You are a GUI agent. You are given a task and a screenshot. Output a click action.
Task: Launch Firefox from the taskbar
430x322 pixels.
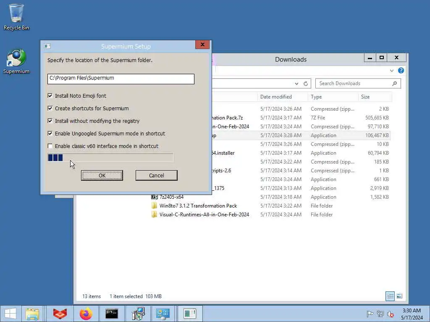[86, 314]
